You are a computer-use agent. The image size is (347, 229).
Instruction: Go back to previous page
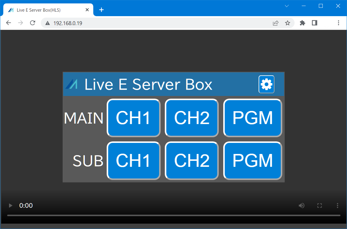(x=8, y=23)
